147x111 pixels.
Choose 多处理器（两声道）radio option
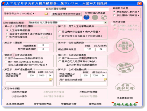tap(114, 15)
